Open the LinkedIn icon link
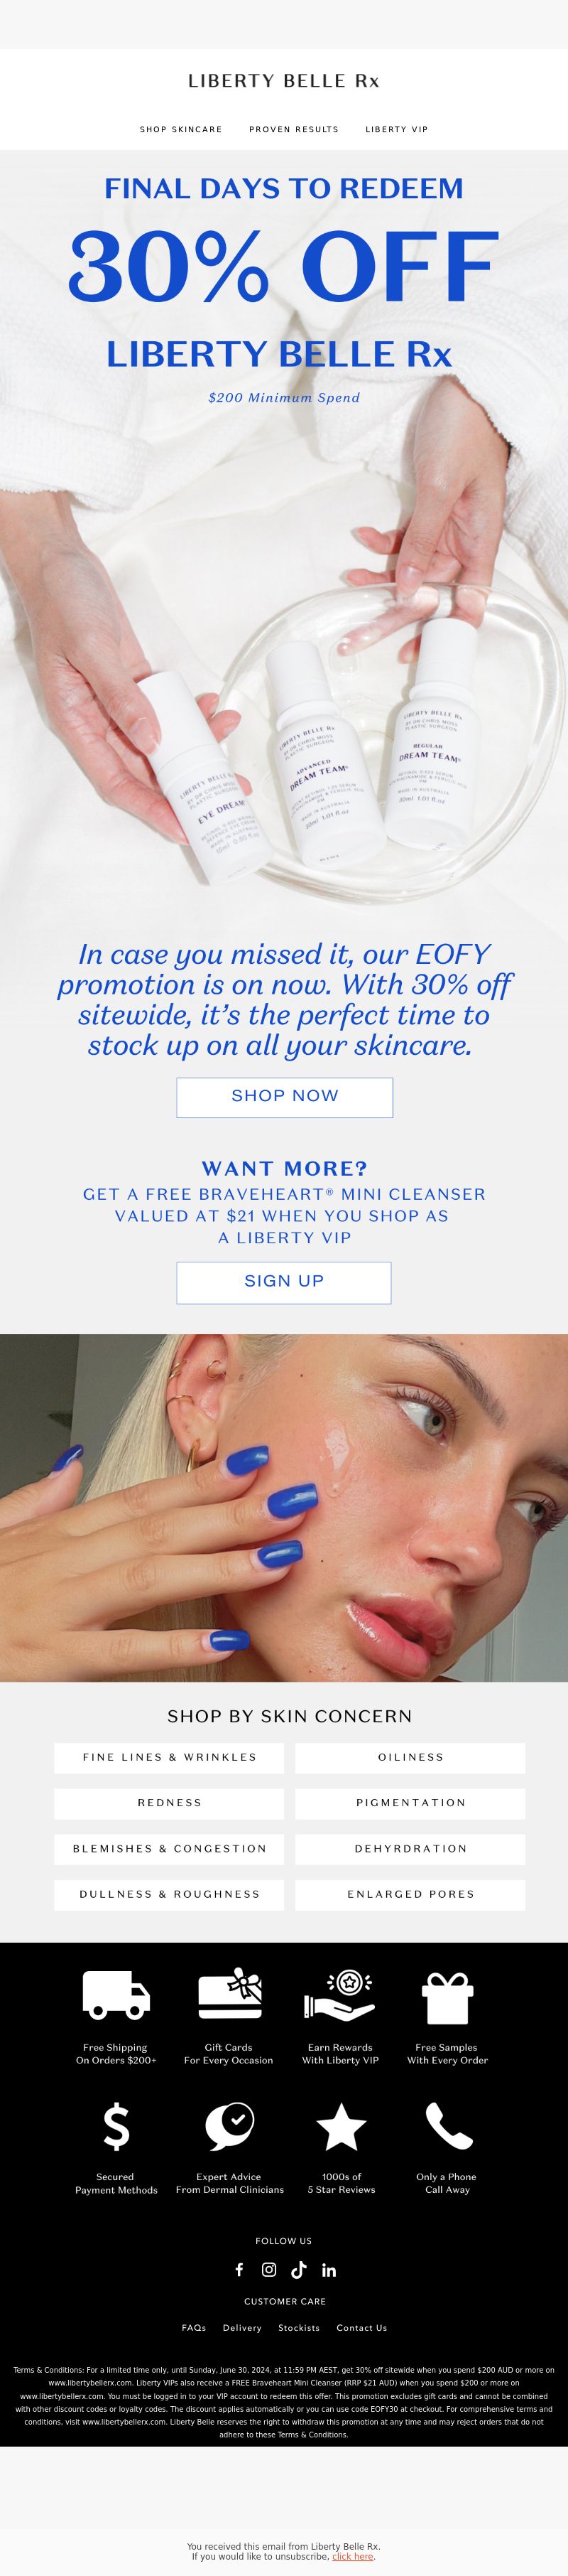 point(329,2270)
